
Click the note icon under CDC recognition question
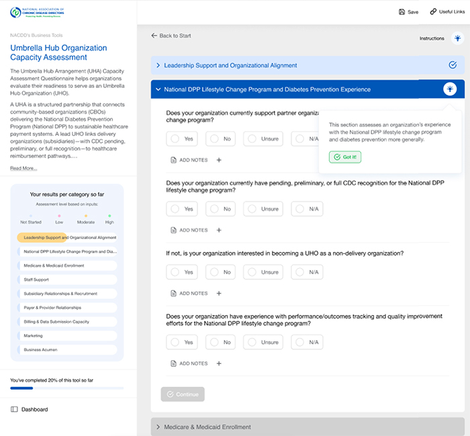tap(173, 230)
